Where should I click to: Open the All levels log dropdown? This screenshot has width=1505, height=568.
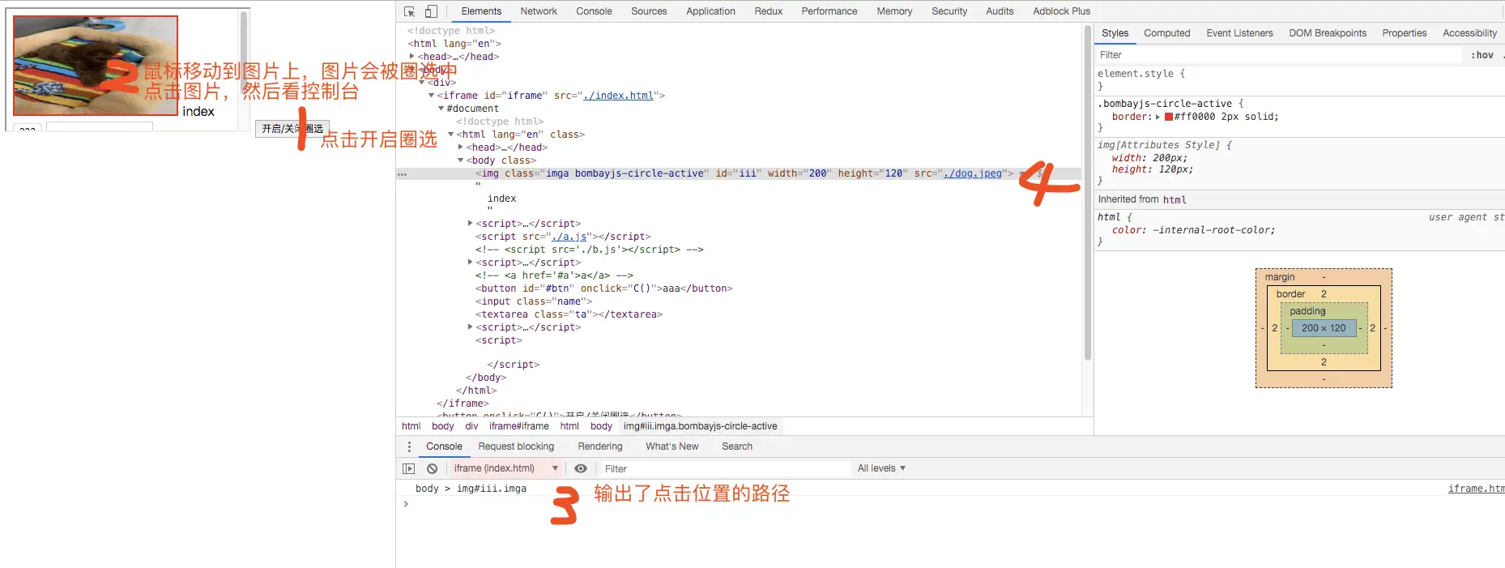881,468
